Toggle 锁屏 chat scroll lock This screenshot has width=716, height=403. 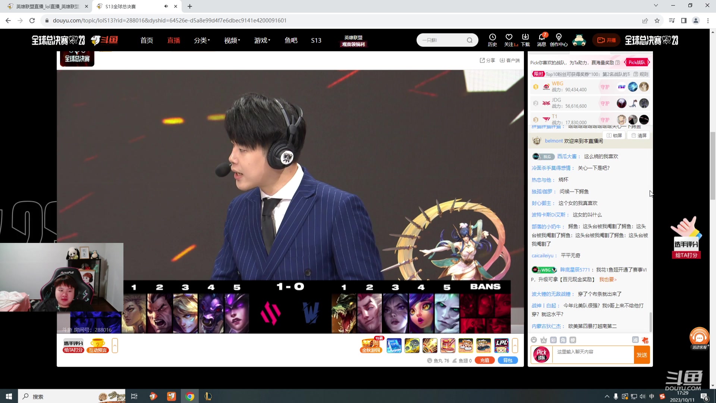(614, 135)
